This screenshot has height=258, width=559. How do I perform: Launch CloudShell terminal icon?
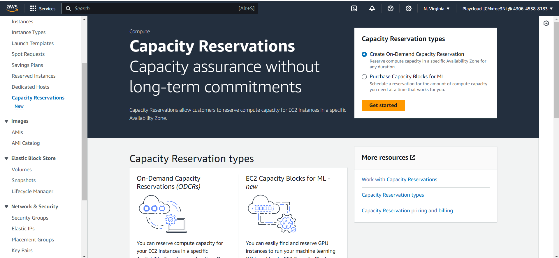(354, 8)
